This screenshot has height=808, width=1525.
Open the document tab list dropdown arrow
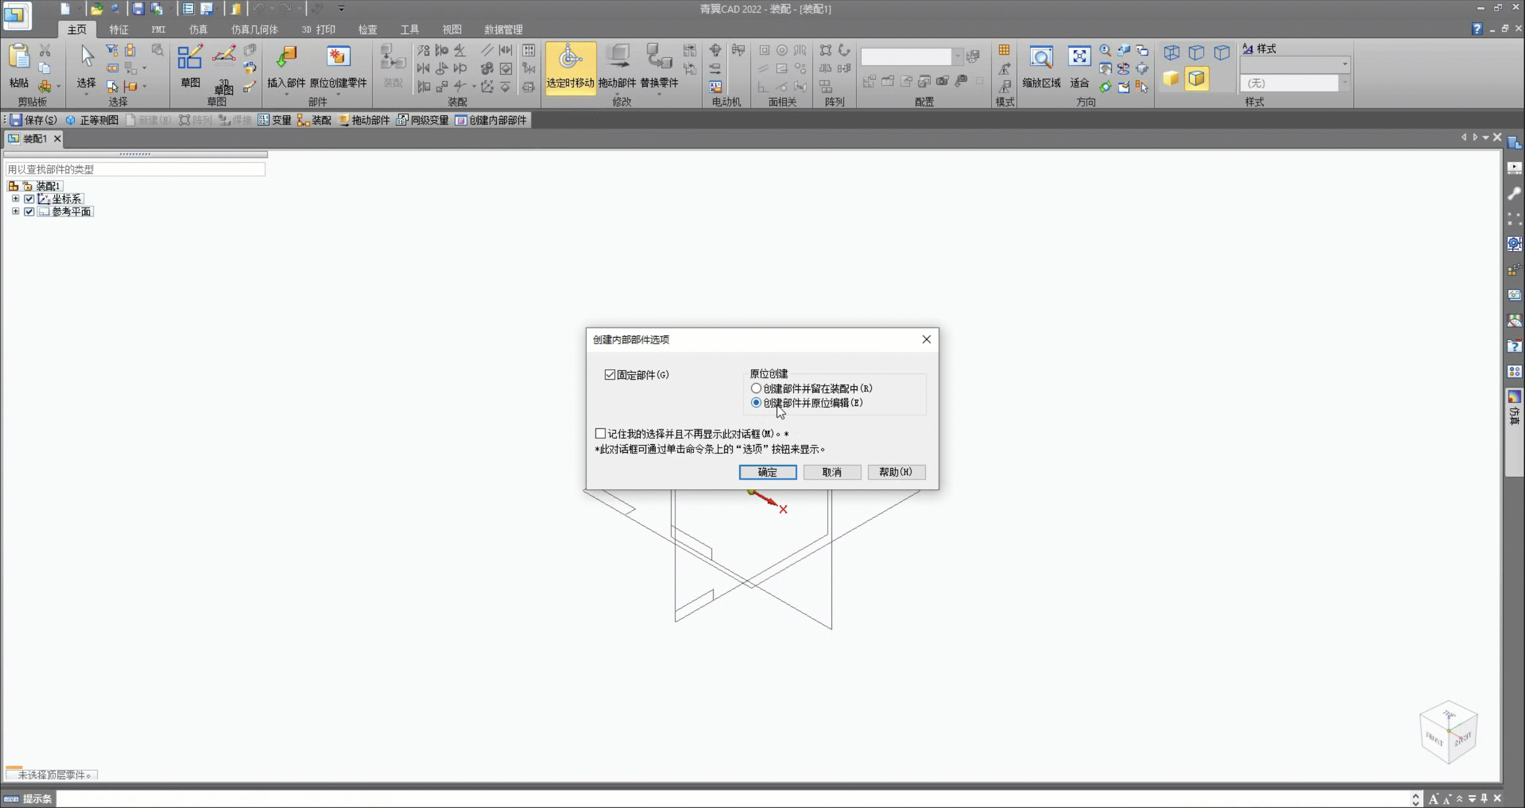[1485, 138]
